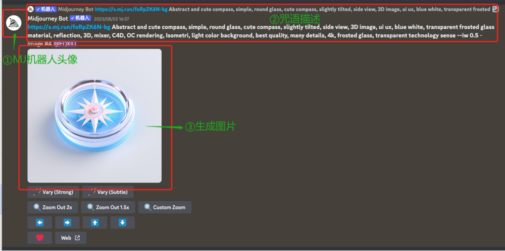The image size is (505, 251).
Task: Click Zoom Out 2x button
Action: pos(53,207)
